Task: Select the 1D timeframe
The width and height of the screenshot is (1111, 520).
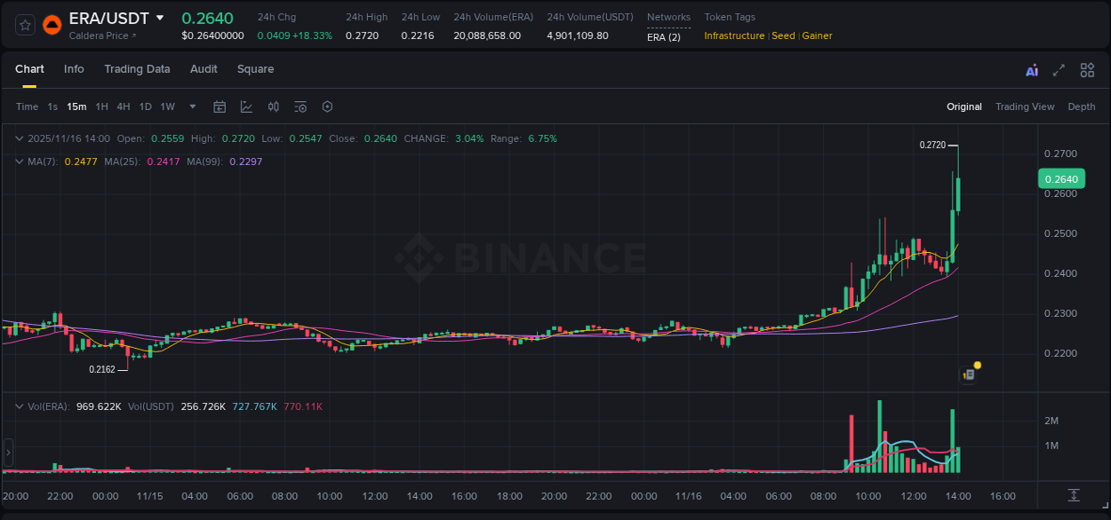Action: click(x=145, y=106)
